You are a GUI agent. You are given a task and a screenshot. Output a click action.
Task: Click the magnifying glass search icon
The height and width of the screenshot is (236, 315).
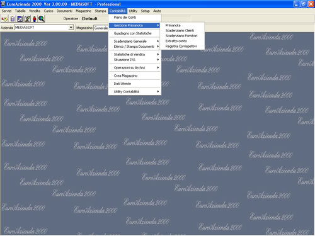click(42, 19)
